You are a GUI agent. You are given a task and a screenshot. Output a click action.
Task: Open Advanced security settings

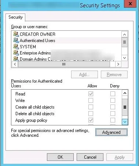click(x=111, y=132)
